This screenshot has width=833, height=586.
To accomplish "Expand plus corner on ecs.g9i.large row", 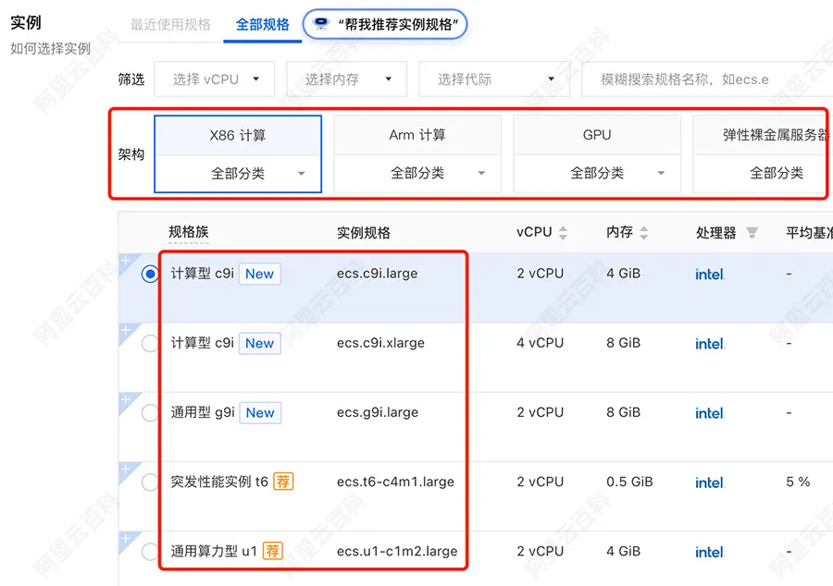I will [126, 399].
